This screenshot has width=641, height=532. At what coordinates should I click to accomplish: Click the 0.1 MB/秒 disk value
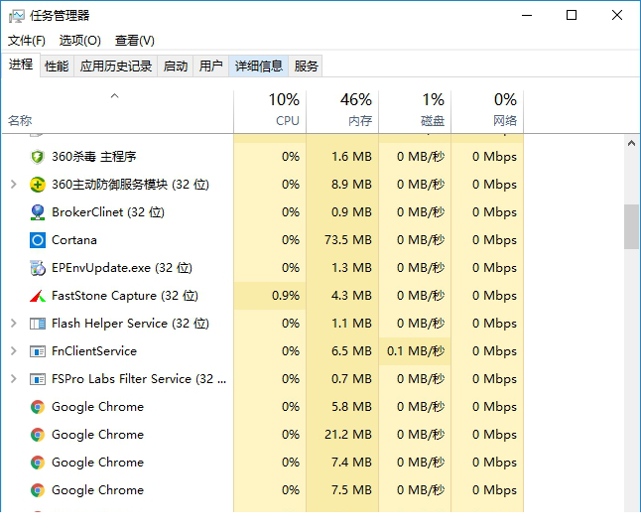416,351
